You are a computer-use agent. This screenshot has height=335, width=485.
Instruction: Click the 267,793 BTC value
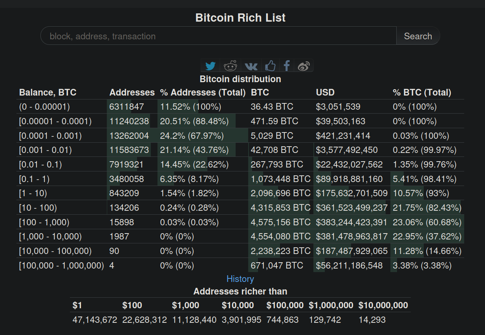pyautogui.click(x=277, y=164)
